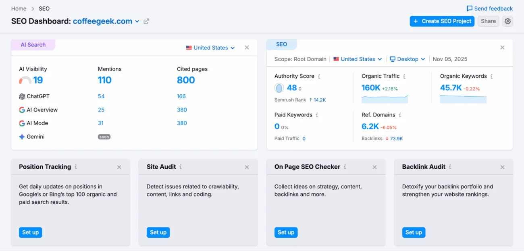Screen dimensions: 524x251
Task: Select the AI Search tab label
Action: point(33,45)
